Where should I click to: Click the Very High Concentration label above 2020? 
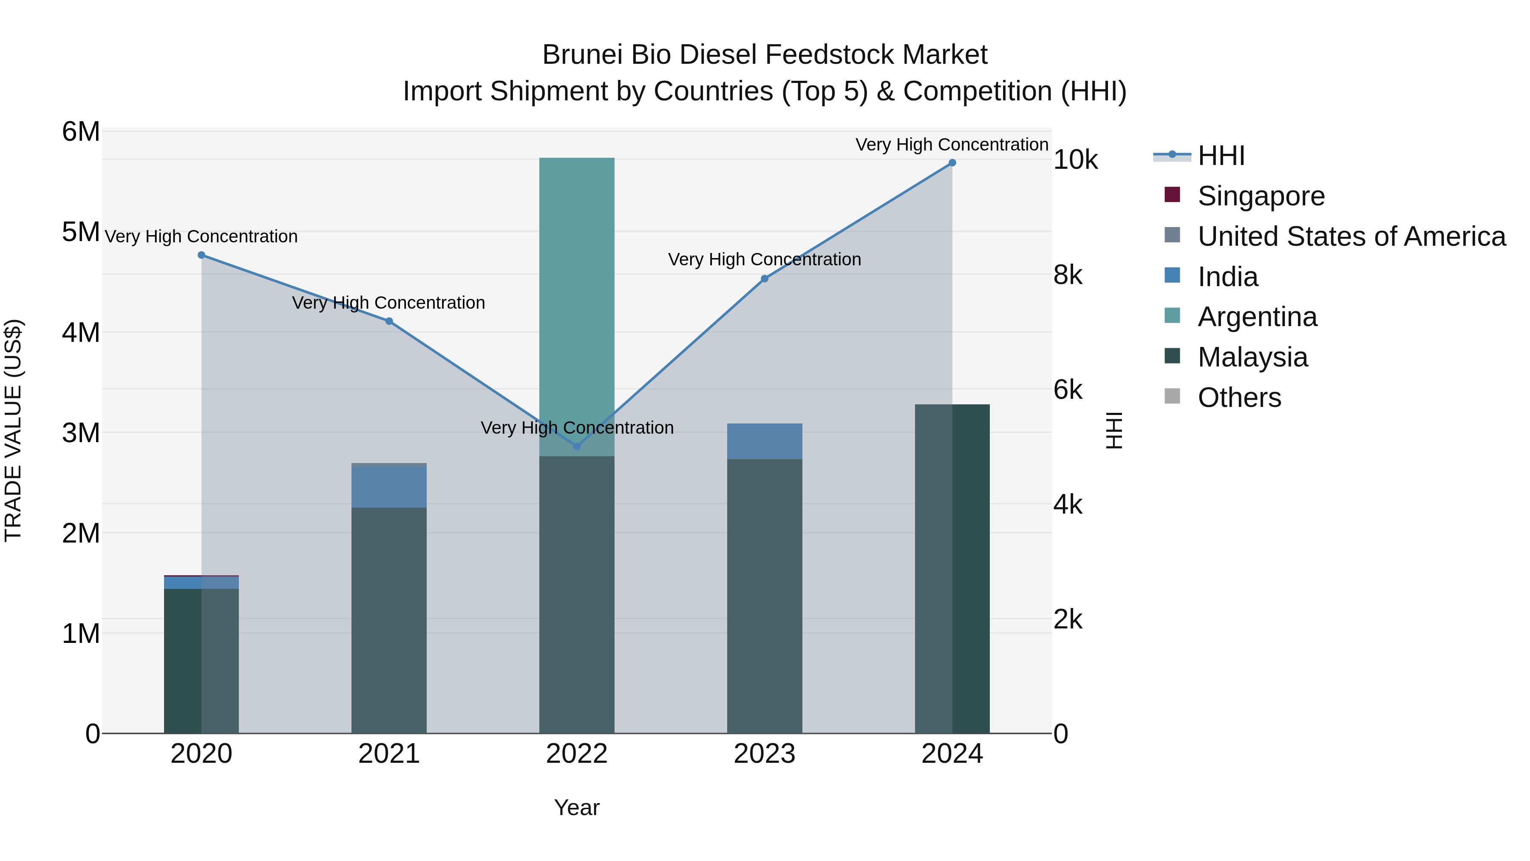pos(201,236)
